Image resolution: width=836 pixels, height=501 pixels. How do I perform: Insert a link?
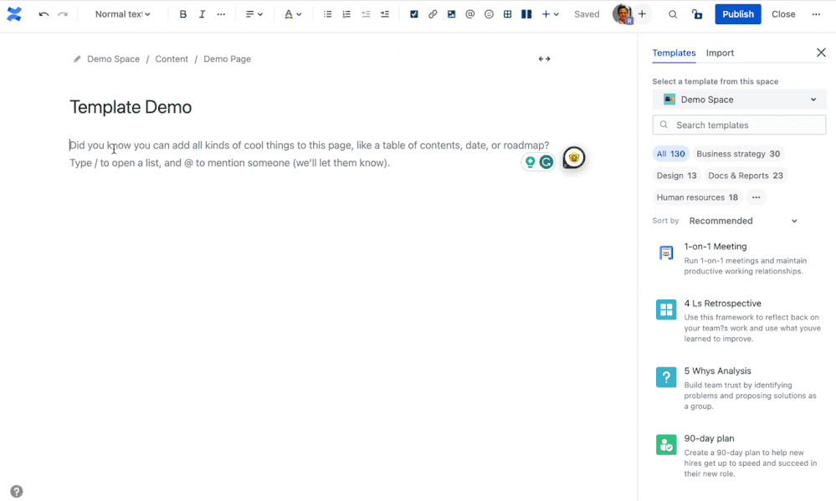tap(433, 13)
